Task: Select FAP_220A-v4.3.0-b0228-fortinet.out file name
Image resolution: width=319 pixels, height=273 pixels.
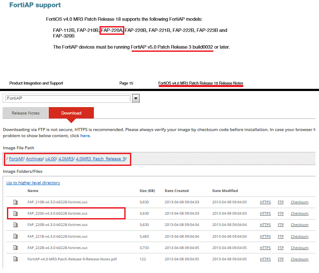Action: click(57, 213)
